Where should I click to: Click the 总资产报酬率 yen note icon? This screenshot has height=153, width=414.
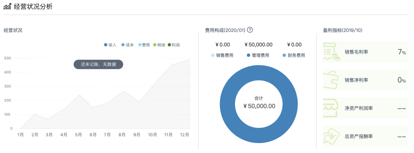332,137
